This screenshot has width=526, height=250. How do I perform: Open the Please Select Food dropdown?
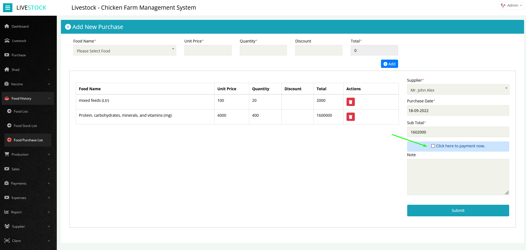tap(124, 50)
